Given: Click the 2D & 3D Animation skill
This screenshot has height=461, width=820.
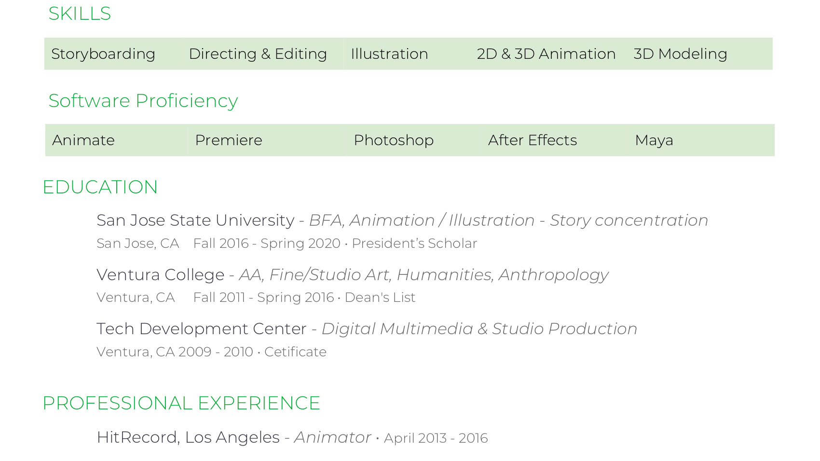Looking at the screenshot, I should pos(546,54).
